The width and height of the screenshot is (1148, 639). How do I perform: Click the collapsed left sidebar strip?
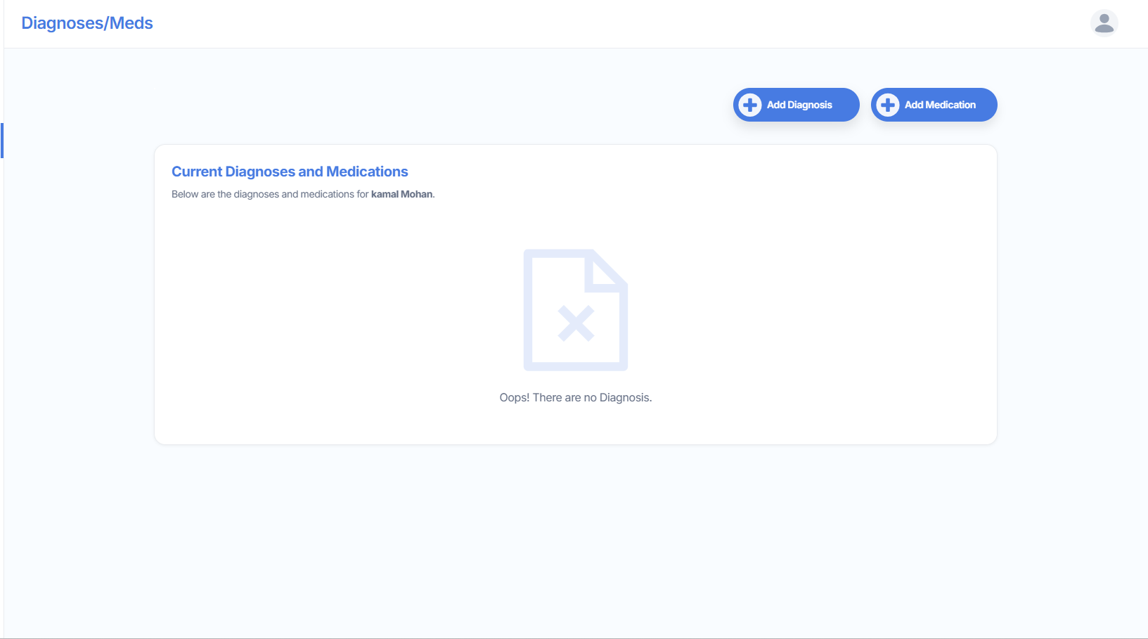tap(2, 351)
